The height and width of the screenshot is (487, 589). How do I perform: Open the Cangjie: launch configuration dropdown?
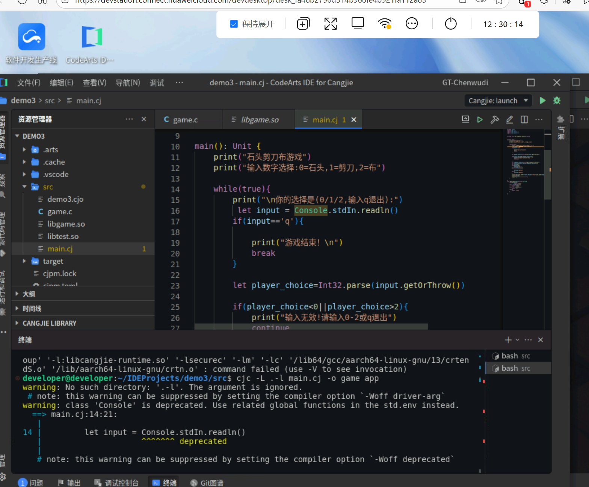point(498,101)
